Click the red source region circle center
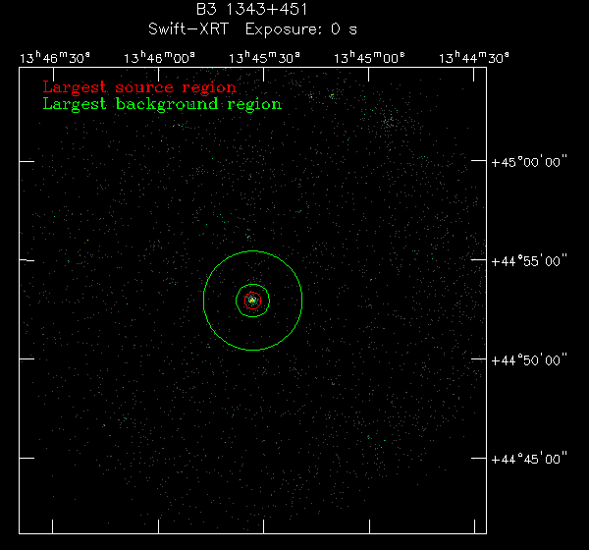 (253, 301)
